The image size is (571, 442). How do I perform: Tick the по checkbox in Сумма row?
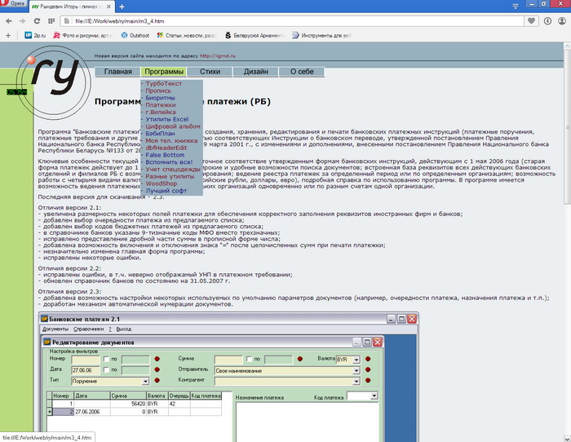[x=249, y=359]
